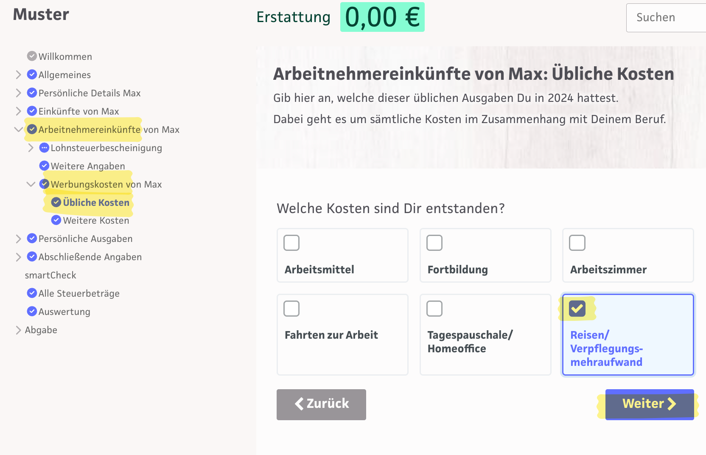Expand the Allgemeines tree section
Screen dimensions: 706x455
[x=18, y=75]
